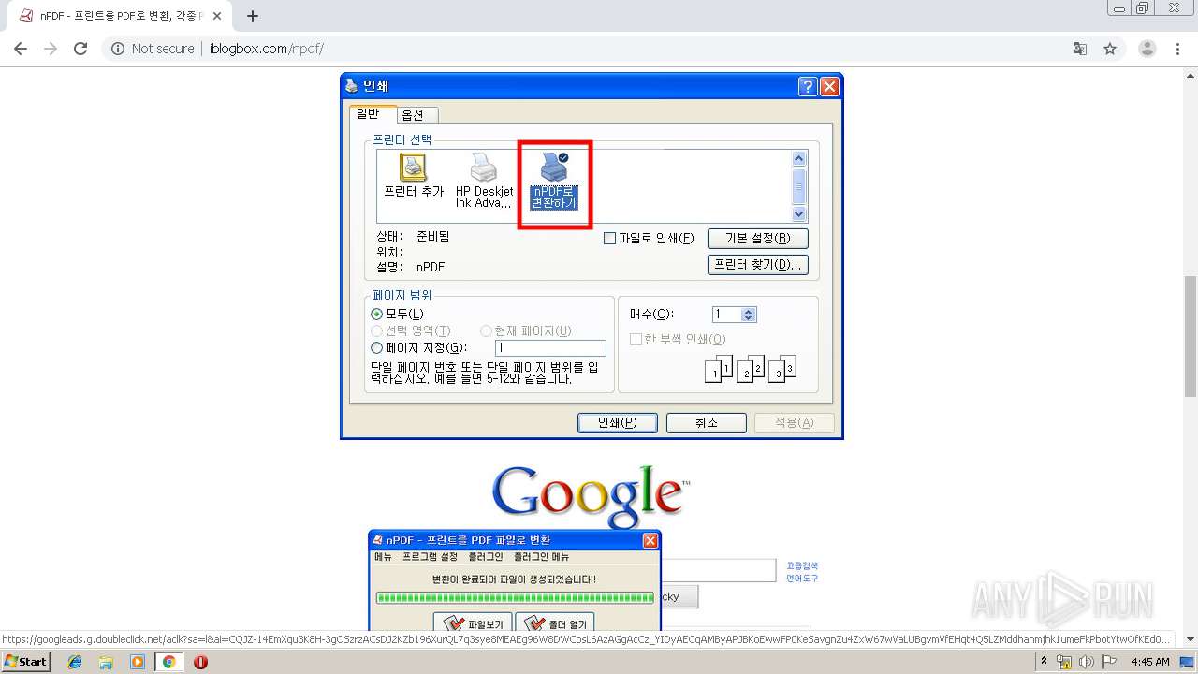Click the browser page vertical scrollbar thumb
The height and width of the screenshot is (674, 1198).
click(1191, 337)
